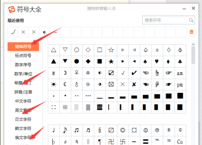The height and width of the screenshot is (145, 202).
Task: Insert the pilcrow ¶ paragraph symbol
Action: (x=100, y=141)
